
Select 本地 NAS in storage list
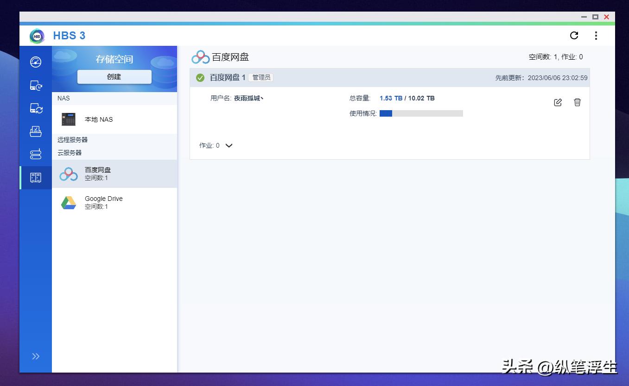(x=114, y=119)
